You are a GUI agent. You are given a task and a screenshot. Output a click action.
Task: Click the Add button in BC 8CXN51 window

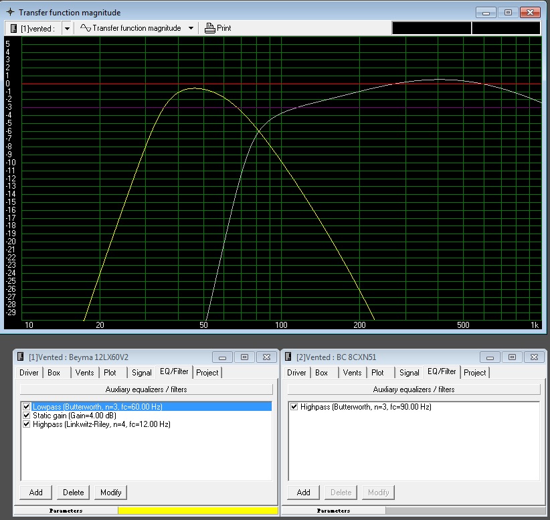tap(303, 492)
